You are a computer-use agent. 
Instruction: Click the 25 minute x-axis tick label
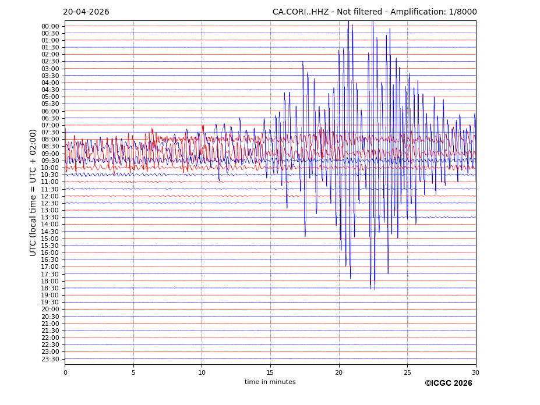pyautogui.click(x=407, y=372)
